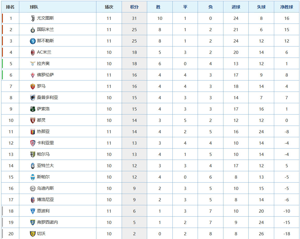Click the Napoli (那不勒斯) crest icon
The width and height of the screenshot is (300, 239).
point(33,41)
